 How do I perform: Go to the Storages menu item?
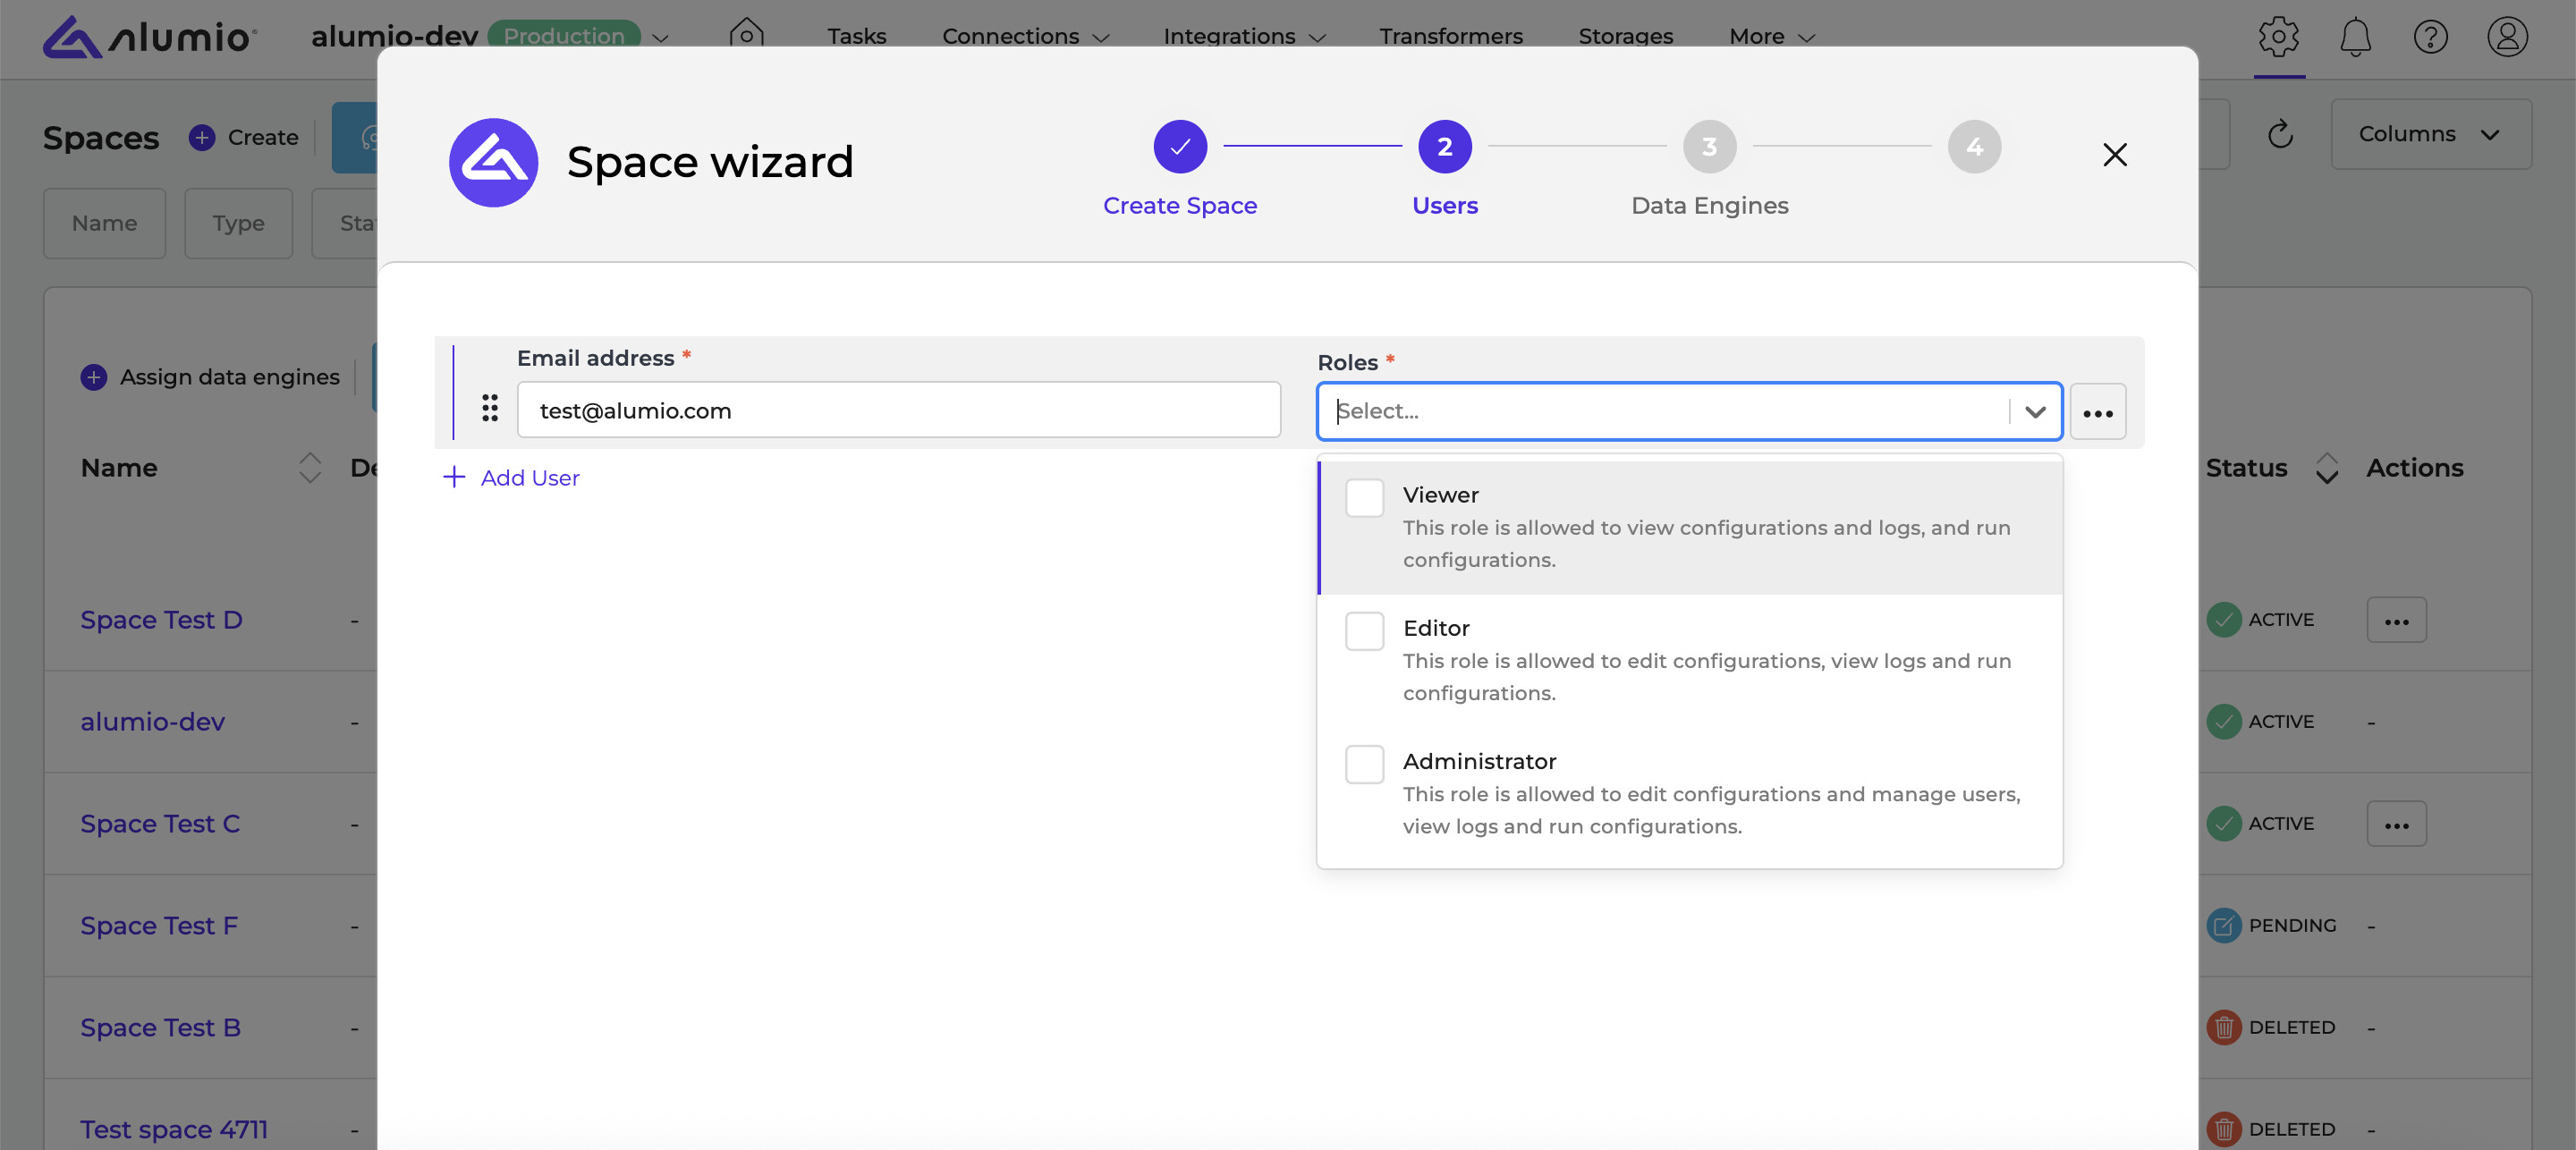[1625, 37]
